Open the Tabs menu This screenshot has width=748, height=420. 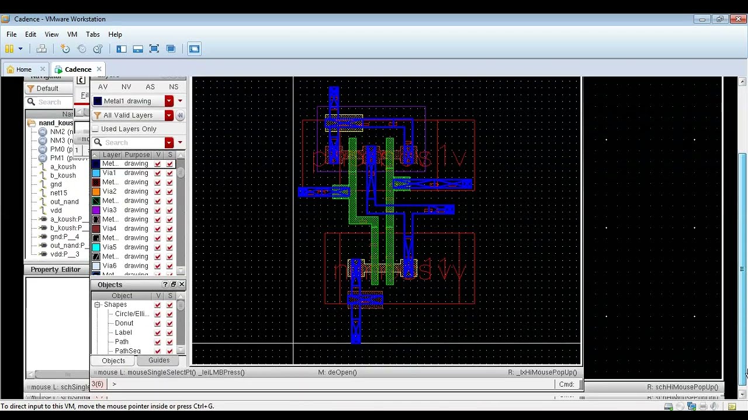pyautogui.click(x=92, y=34)
